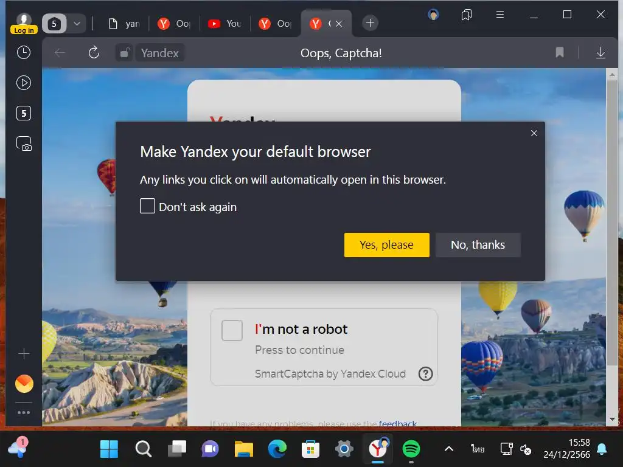The width and height of the screenshot is (623, 467).
Task: Click the Yandex Browser taskbar icon
Action: [377, 449]
